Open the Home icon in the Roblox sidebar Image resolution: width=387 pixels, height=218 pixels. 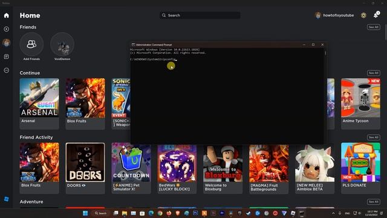(x=7, y=15)
